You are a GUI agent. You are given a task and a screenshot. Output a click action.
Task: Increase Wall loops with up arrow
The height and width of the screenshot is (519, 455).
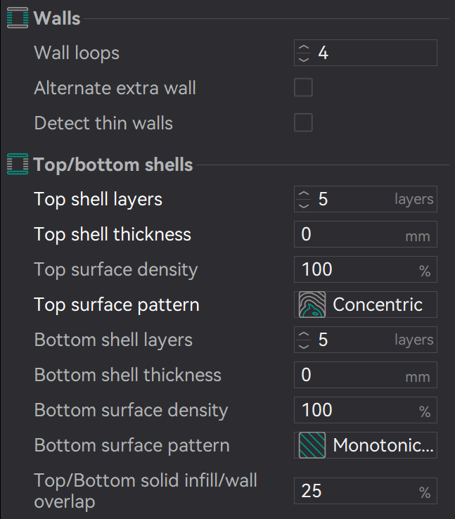[304, 47]
